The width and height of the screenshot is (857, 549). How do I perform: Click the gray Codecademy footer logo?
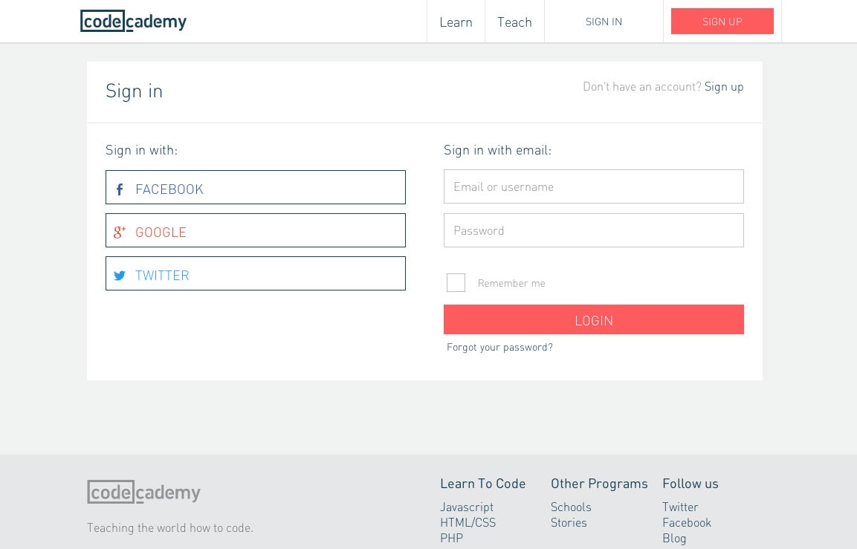[x=144, y=493]
